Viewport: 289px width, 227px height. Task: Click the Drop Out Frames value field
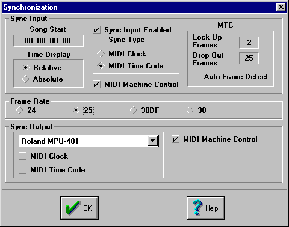click(249, 58)
